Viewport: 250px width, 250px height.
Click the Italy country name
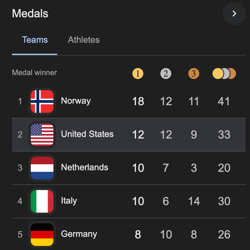coord(69,201)
